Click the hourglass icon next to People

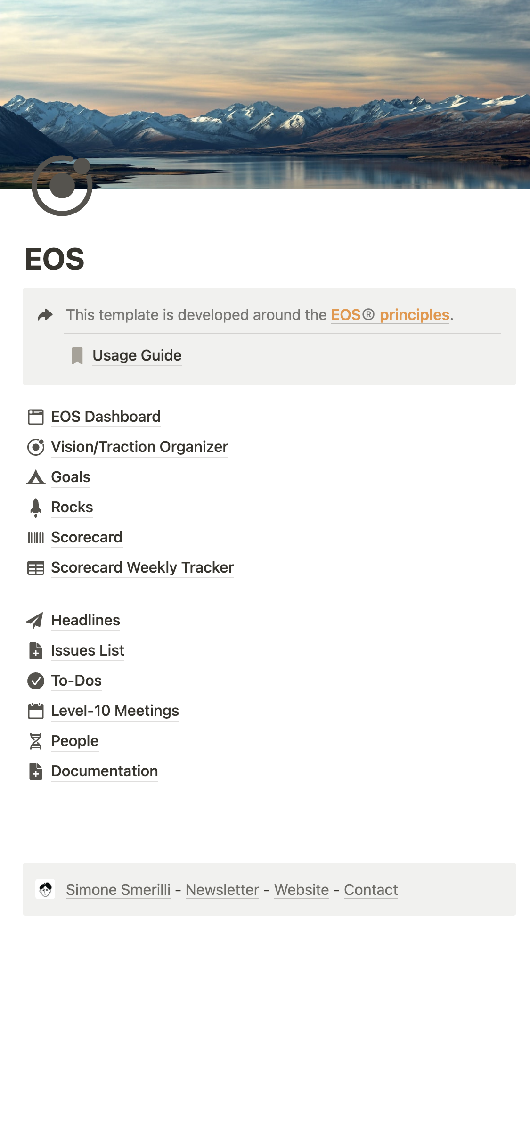[x=35, y=741]
